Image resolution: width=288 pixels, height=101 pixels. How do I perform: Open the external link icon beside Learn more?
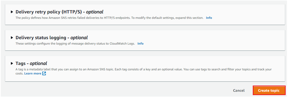[x=44, y=73]
